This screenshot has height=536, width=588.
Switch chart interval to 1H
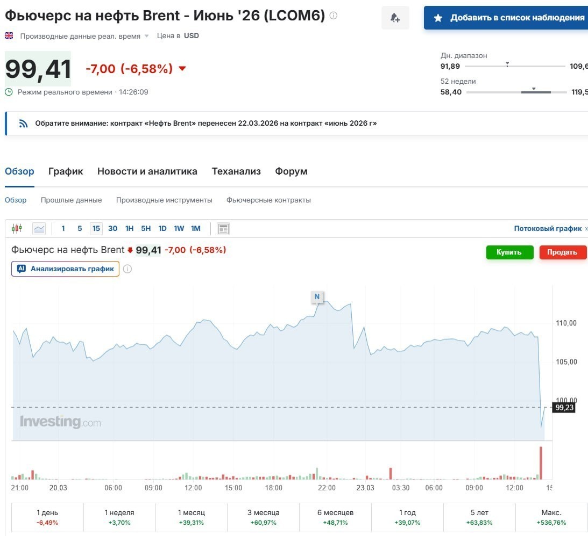(x=129, y=228)
